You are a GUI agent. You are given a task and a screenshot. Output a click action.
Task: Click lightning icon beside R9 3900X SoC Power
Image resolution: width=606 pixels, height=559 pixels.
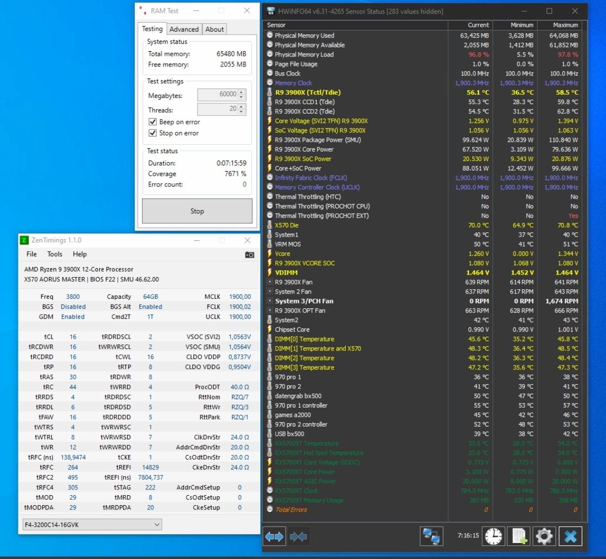(270, 159)
